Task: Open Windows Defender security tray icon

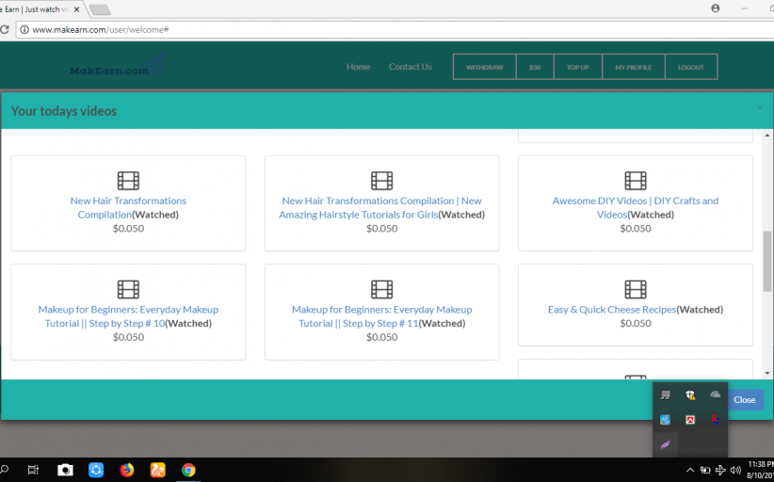Action: tap(690, 395)
